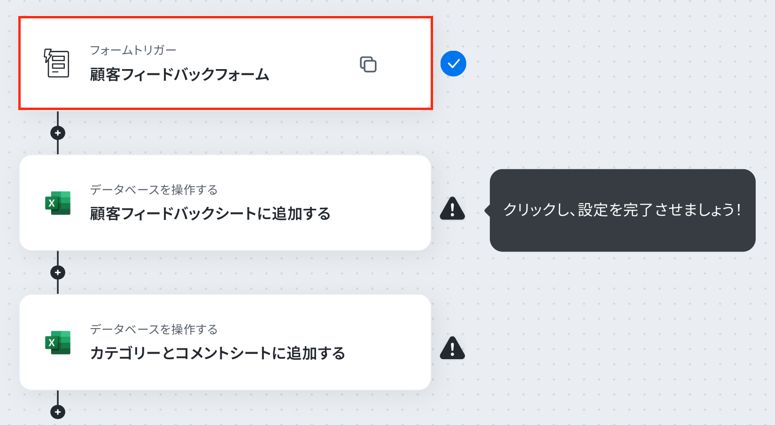
Task: Select the カテゴリーとコメントシートに追加する title text
Action: point(217,354)
